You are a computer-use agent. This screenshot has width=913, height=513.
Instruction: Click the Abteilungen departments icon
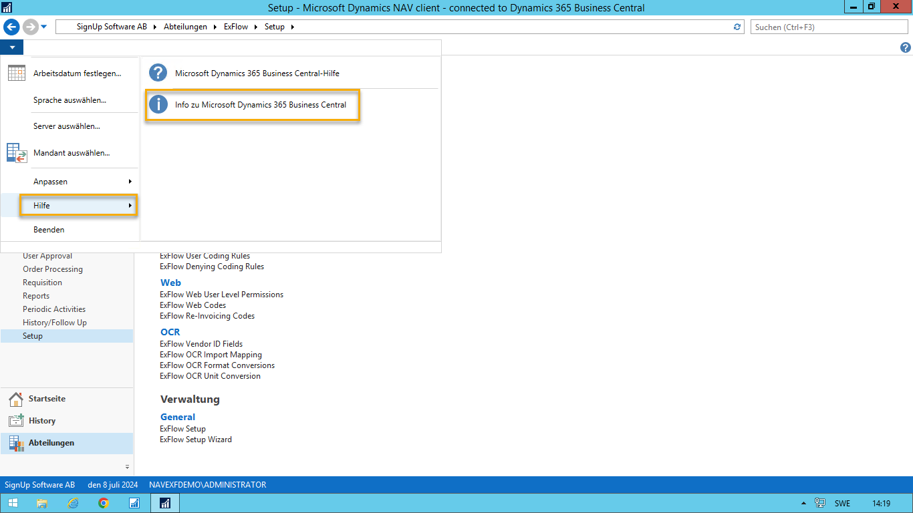coord(16,444)
